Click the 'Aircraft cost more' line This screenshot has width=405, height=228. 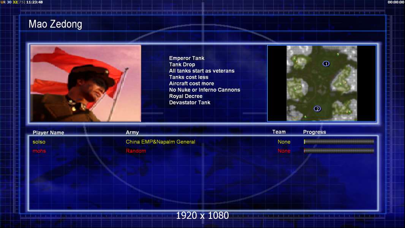point(191,83)
